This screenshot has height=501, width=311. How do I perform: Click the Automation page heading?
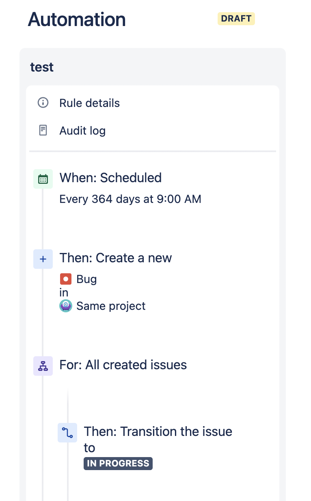pyautogui.click(x=76, y=19)
